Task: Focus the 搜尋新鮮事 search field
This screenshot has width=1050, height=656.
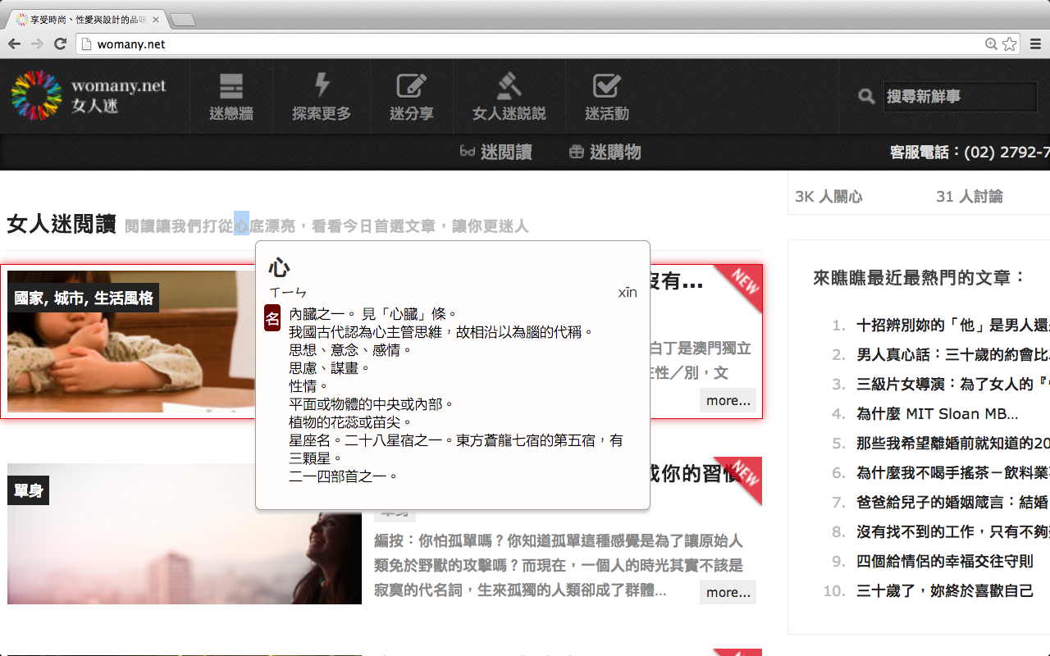Action: 960,97
